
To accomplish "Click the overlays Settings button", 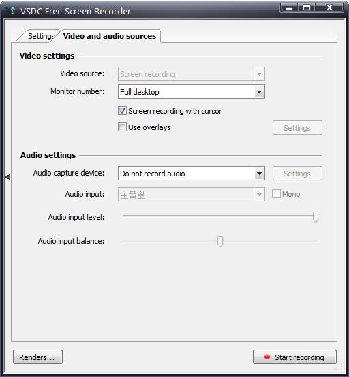I will [x=297, y=128].
